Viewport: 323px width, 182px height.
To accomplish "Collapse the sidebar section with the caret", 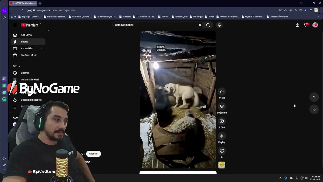I will point(48,30).
